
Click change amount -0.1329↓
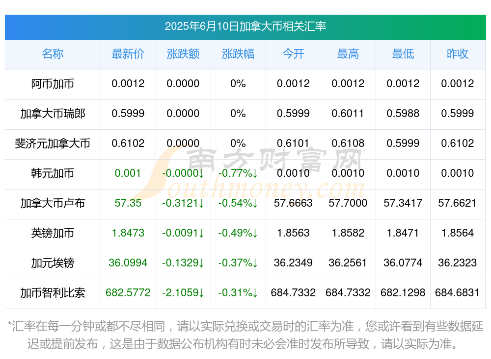click(x=183, y=263)
